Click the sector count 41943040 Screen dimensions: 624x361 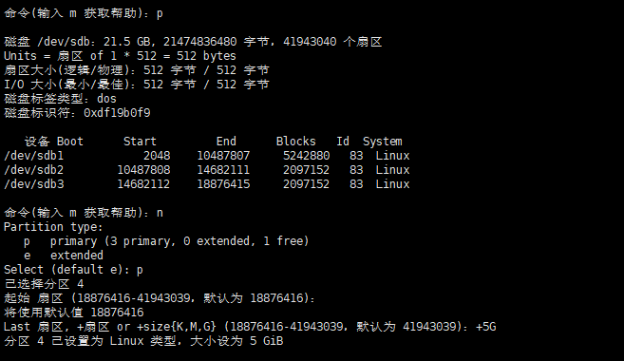pyautogui.click(x=310, y=42)
